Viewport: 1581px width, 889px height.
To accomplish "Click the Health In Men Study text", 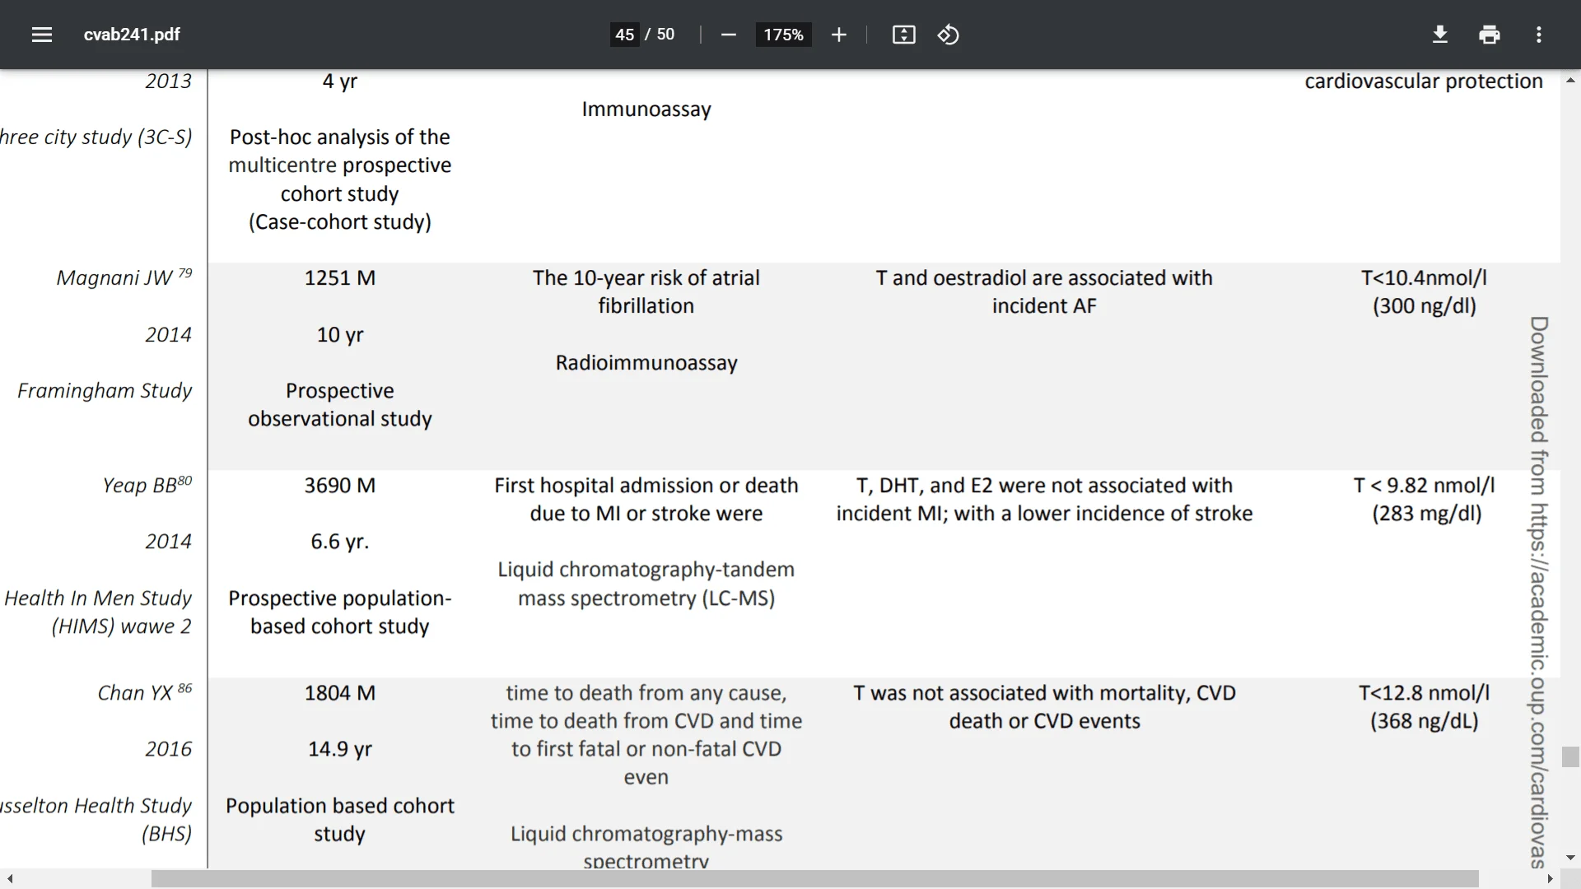I will click(98, 598).
